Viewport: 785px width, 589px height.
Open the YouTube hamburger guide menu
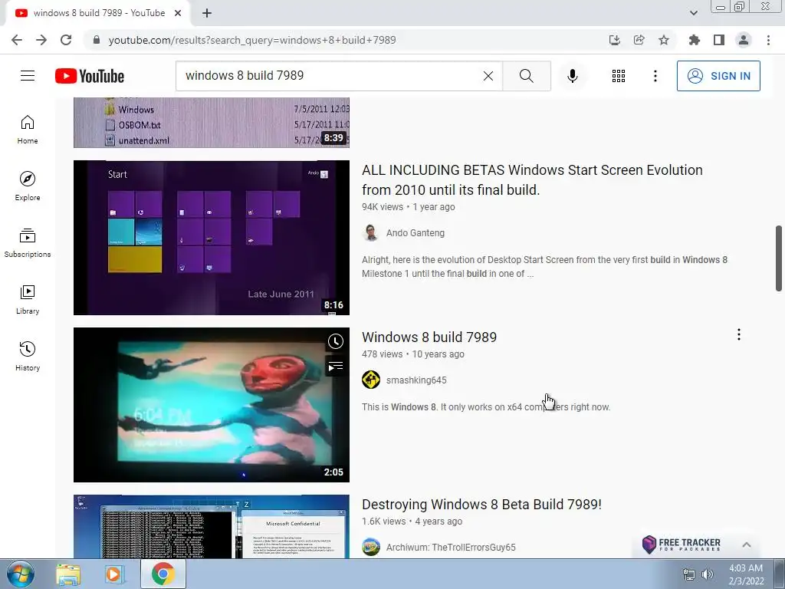28,76
